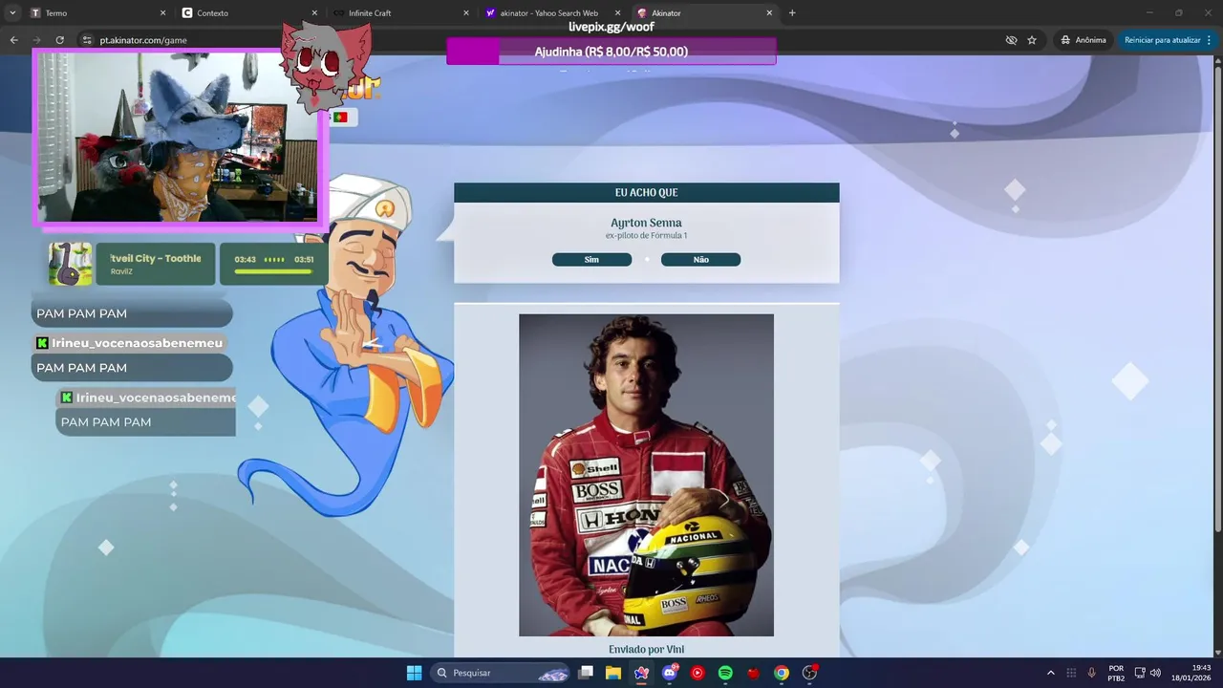Open the red apple taskbar app

tap(753, 673)
